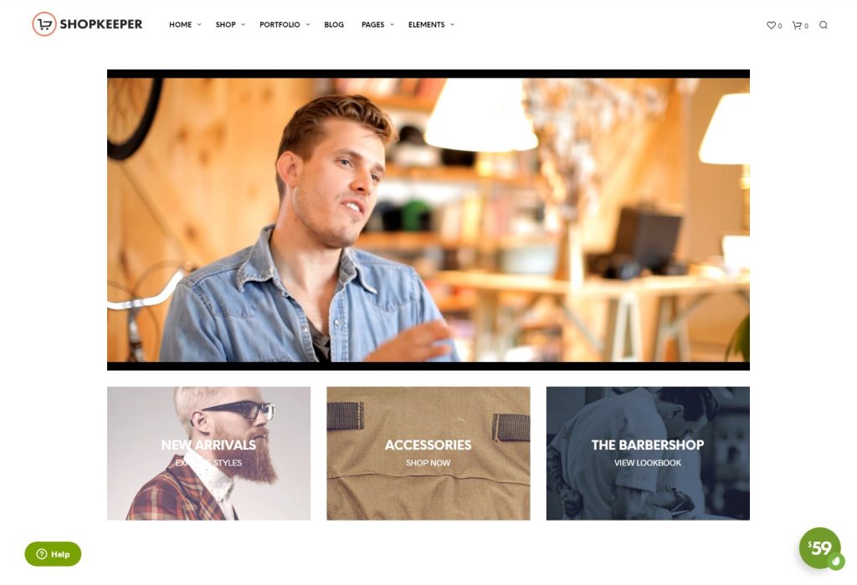Expand the Home menu chevron
The image size is (857, 585).
pos(199,24)
